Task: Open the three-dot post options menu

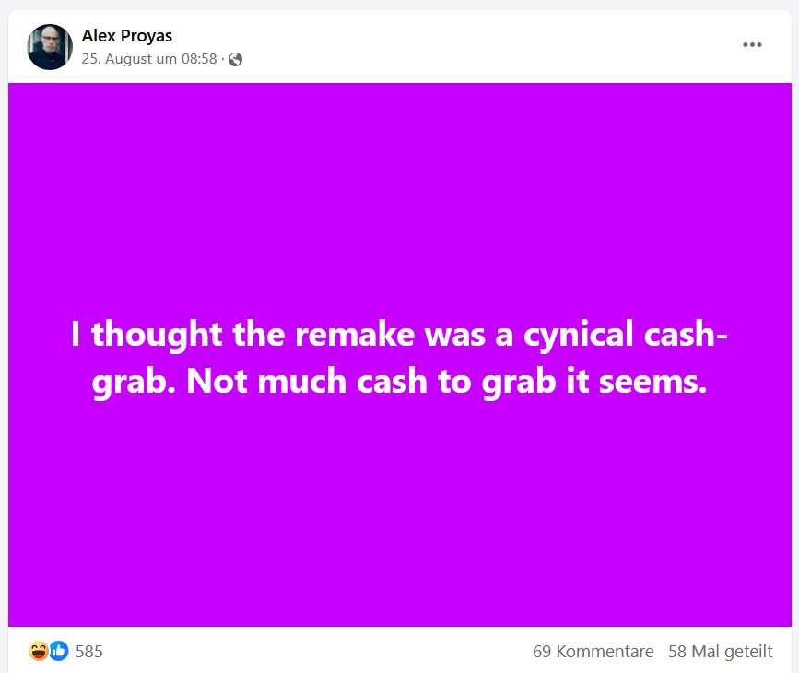Action: click(x=752, y=45)
